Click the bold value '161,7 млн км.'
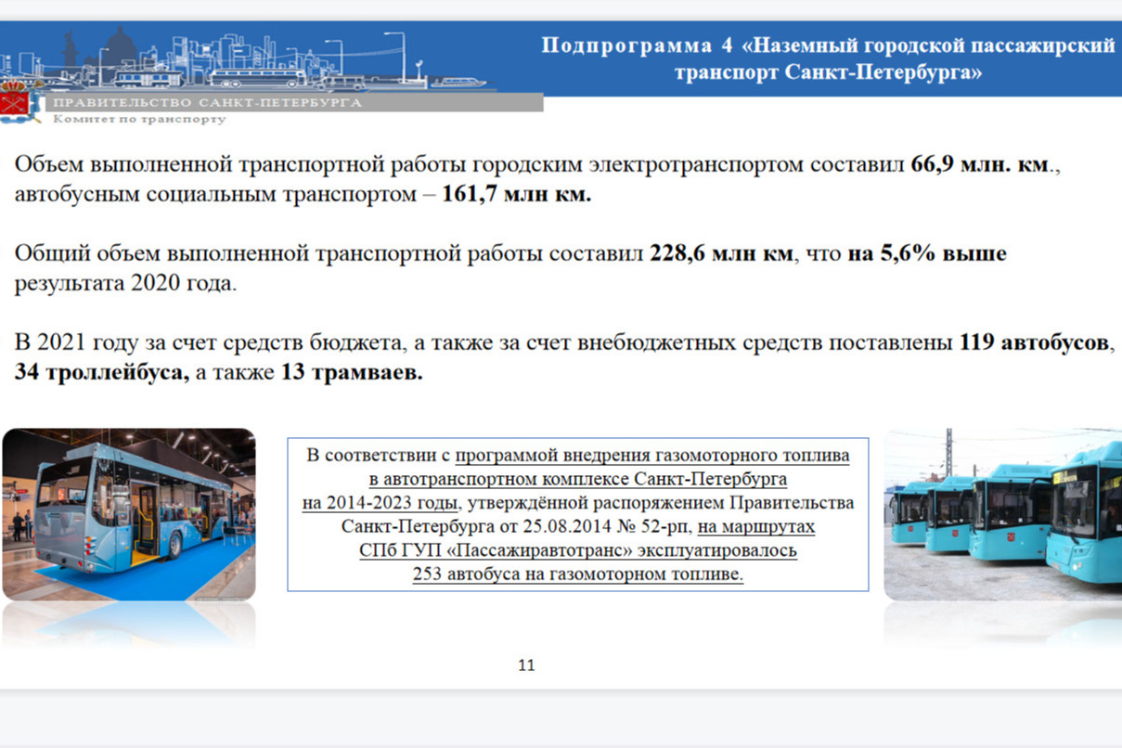 click(516, 196)
